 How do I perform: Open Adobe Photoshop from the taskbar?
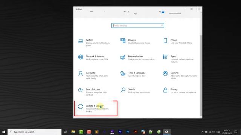coord(128,132)
